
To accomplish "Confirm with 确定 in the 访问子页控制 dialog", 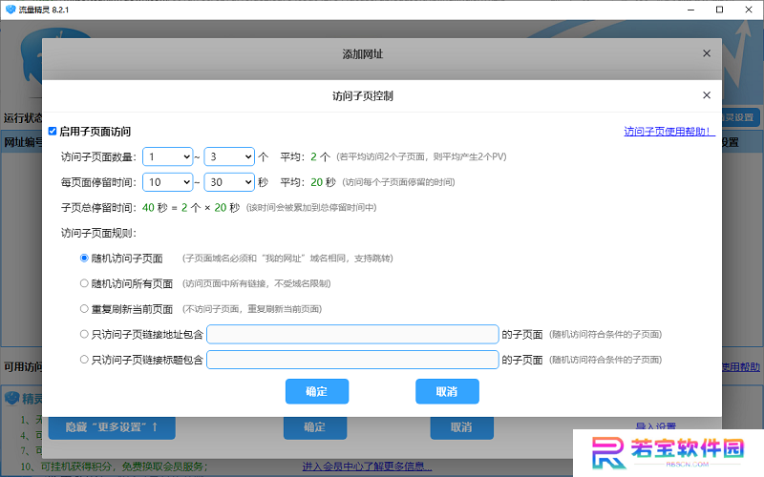I will click(317, 391).
